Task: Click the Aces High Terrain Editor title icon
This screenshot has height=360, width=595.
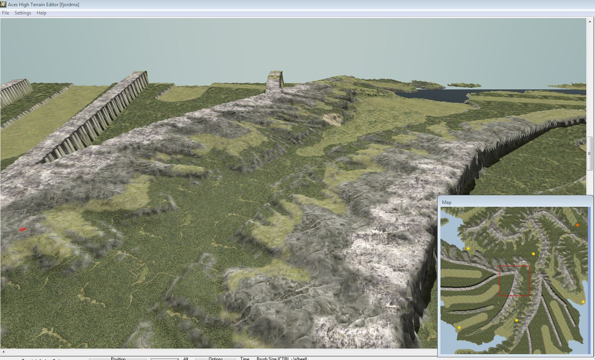Action: click(x=3, y=4)
